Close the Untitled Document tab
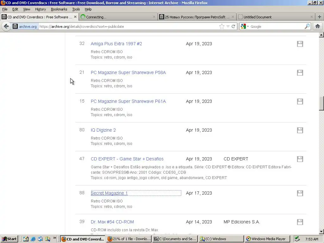The height and width of the screenshot is (243, 324). (x=311, y=17)
